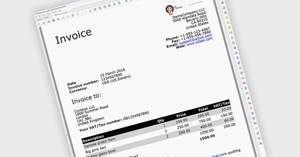The width and height of the screenshot is (300, 157).
Task: Click the Invoice to: heading
Action: [x=86, y=98]
